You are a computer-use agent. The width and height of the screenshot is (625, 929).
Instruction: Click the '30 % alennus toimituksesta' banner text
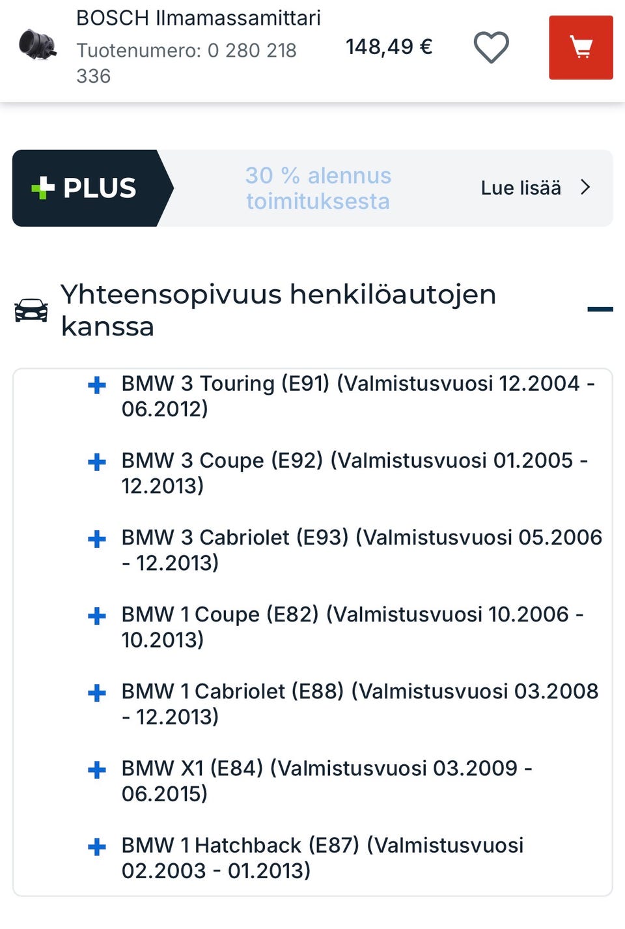coord(318,188)
